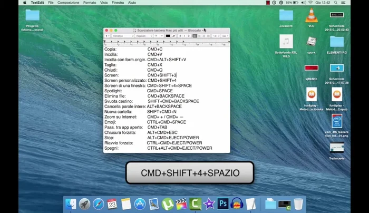Click the text highlight color button
The image size is (369, 213).
point(173,36)
